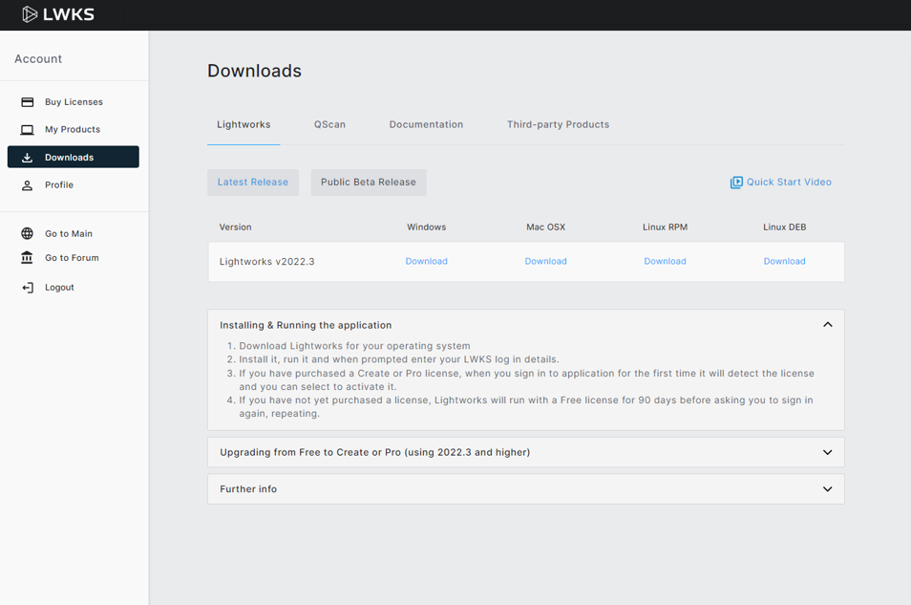Image resolution: width=911 pixels, height=605 pixels.
Task: Switch to the Lightworks tab
Action: (x=244, y=124)
